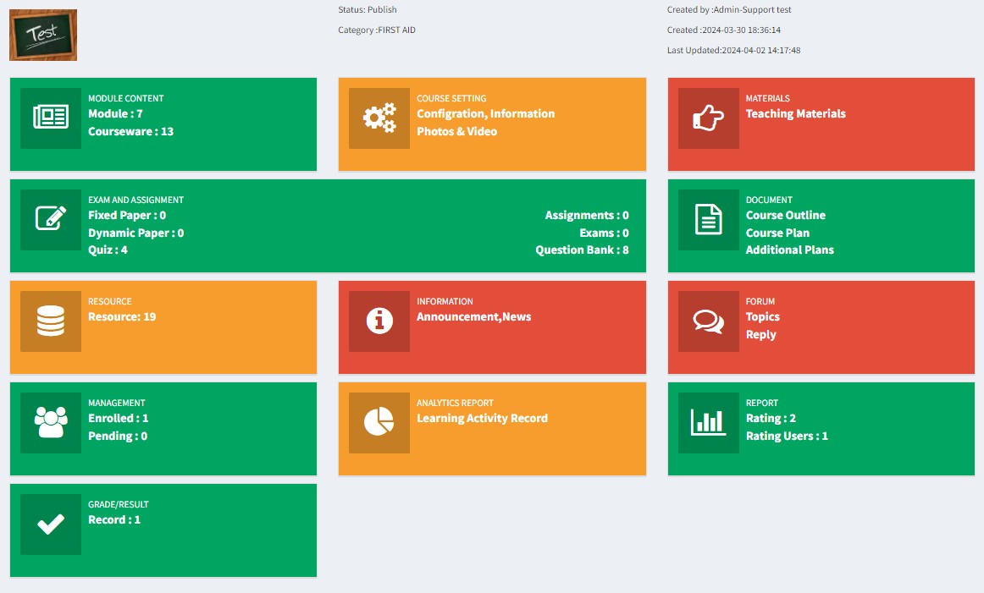Image resolution: width=984 pixels, height=593 pixels.
Task: Click the Management users group icon
Action: (51, 423)
